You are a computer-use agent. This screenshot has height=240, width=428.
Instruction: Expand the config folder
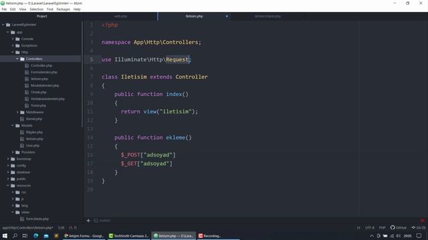tap(8, 166)
